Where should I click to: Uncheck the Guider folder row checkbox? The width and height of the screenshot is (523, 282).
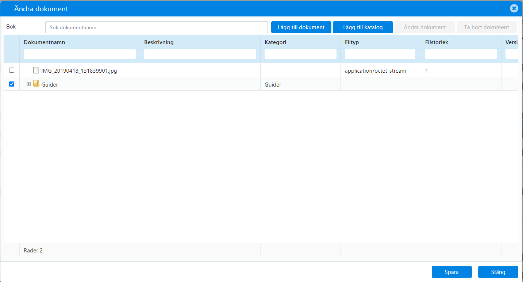(12, 84)
